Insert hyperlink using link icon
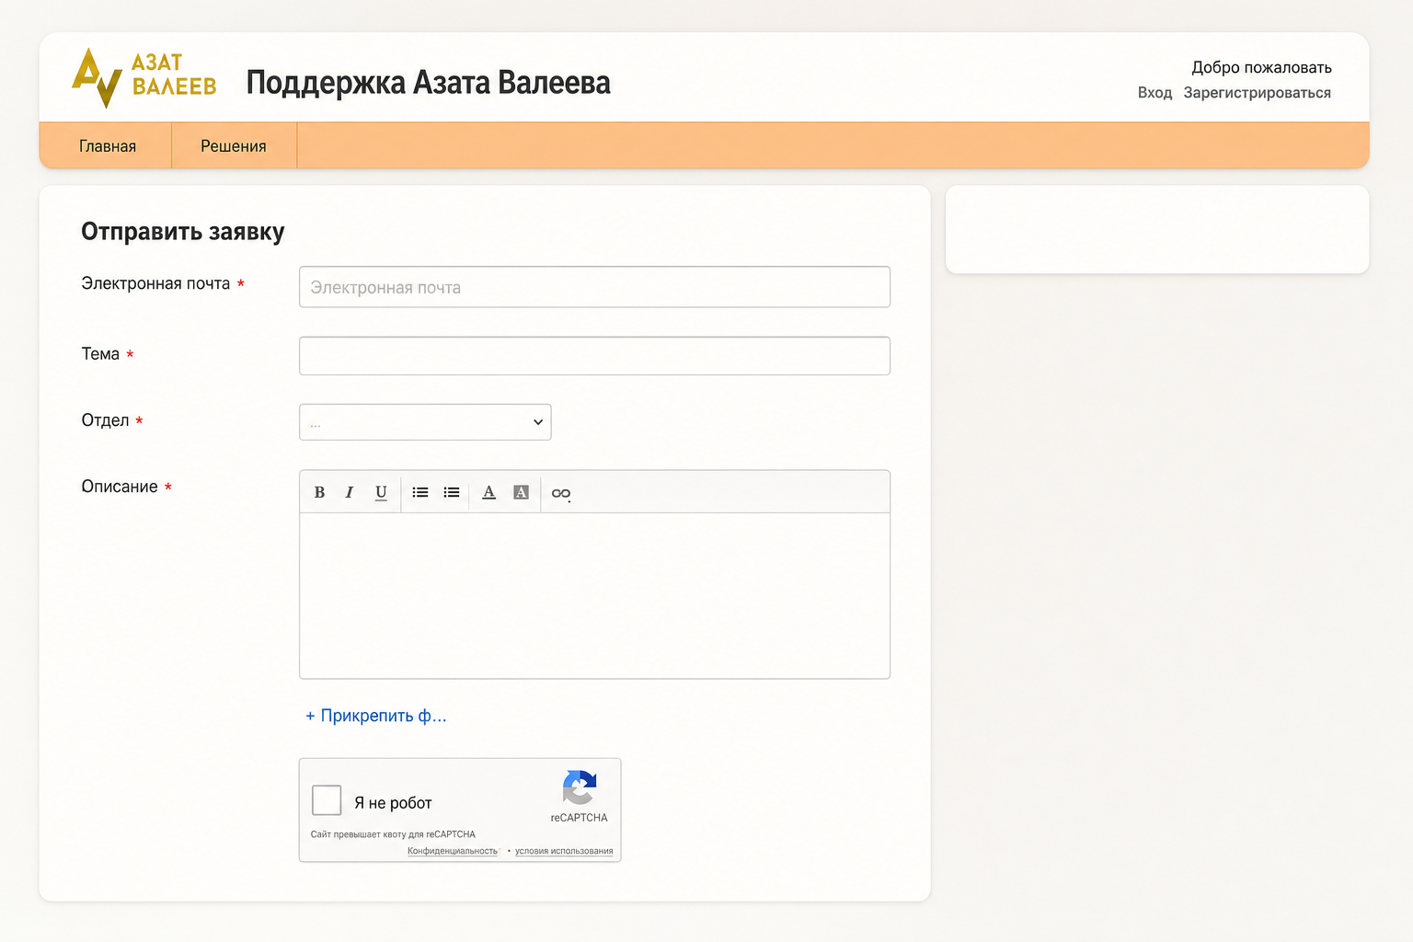The height and width of the screenshot is (942, 1413). (561, 493)
